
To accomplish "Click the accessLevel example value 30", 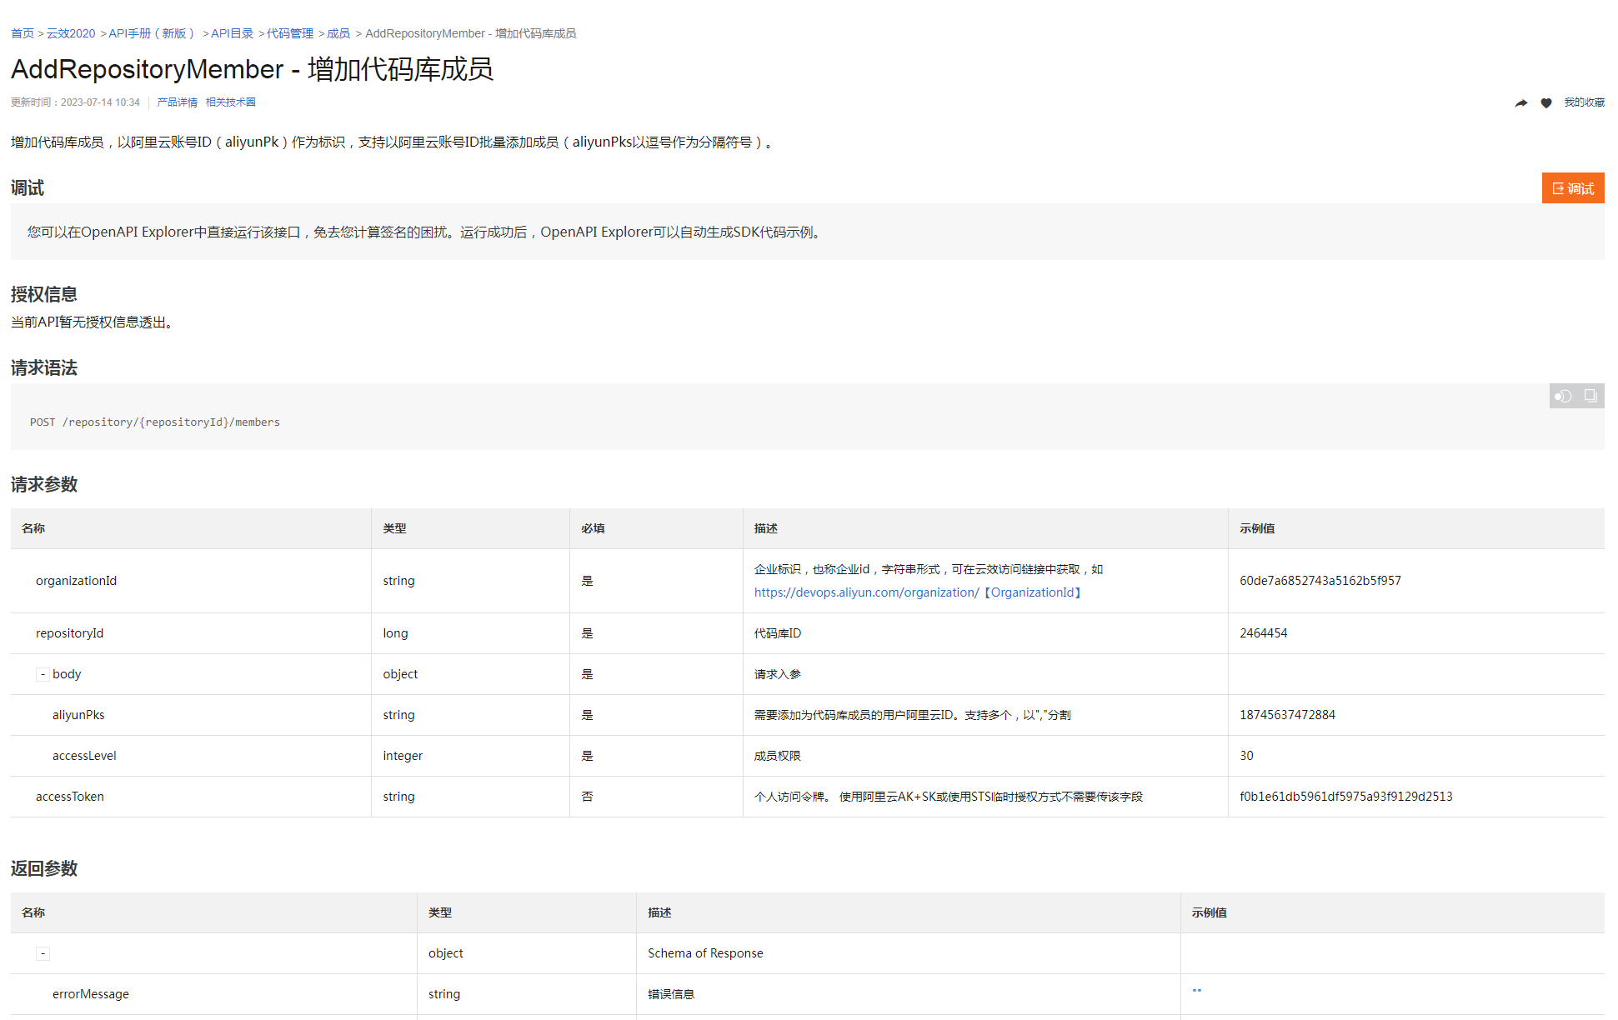I will coord(1246,756).
